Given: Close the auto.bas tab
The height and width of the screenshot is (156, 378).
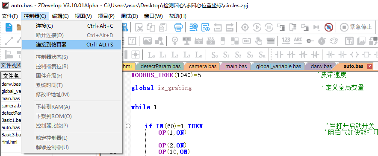Looking at the screenshot, I should click(369, 66).
